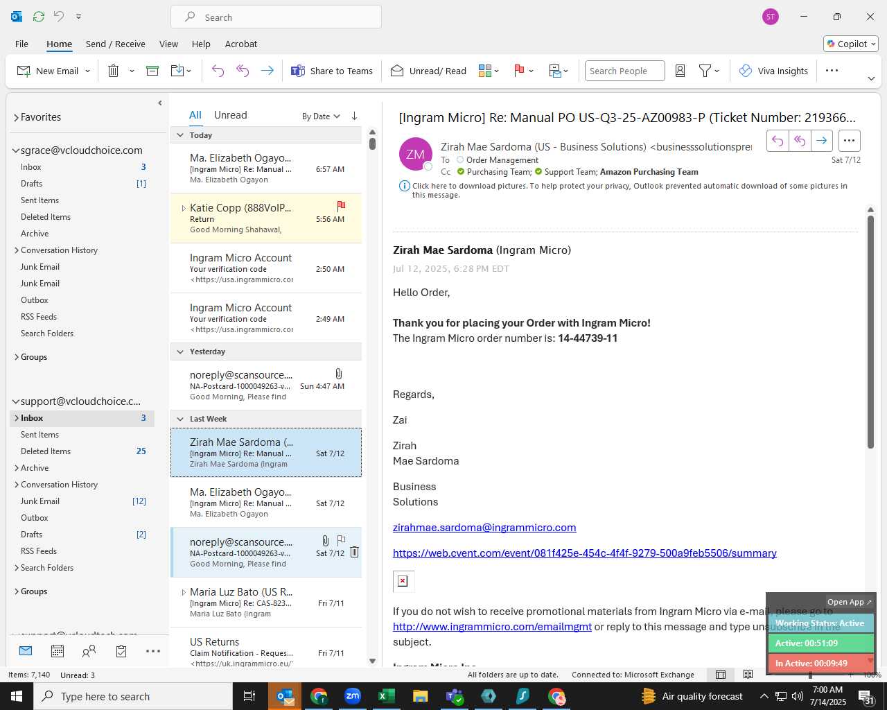
Task: Click ribbon Forward arrow icon
Action: [267, 71]
